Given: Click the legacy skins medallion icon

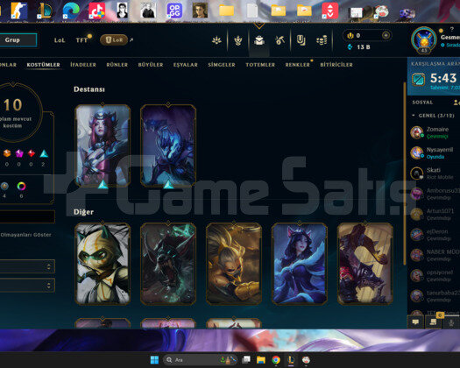Looking at the screenshot, I should [4, 186].
